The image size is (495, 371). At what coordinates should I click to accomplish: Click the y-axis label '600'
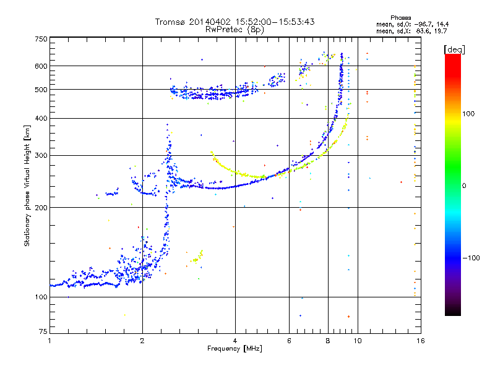41,66
